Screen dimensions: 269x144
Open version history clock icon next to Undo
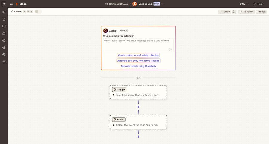tap(234, 12)
